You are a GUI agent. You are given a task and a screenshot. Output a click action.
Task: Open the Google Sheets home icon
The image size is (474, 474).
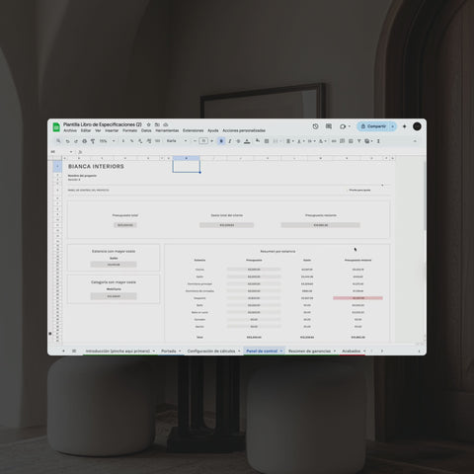point(56,127)
